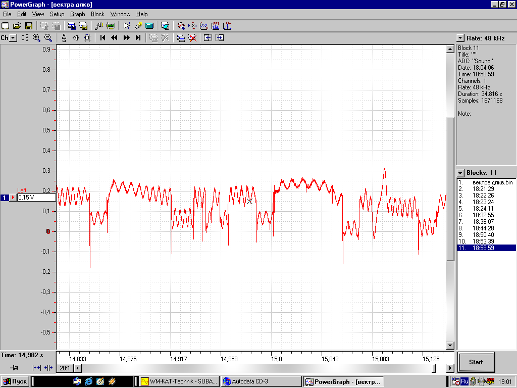The width and height of the screenshot is (517, 388).
Task: Open a file with the folder icon
Action: pos(17,26)
